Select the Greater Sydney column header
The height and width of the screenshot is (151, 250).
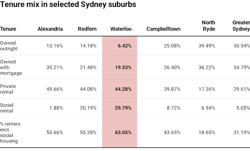click(241, 26)
